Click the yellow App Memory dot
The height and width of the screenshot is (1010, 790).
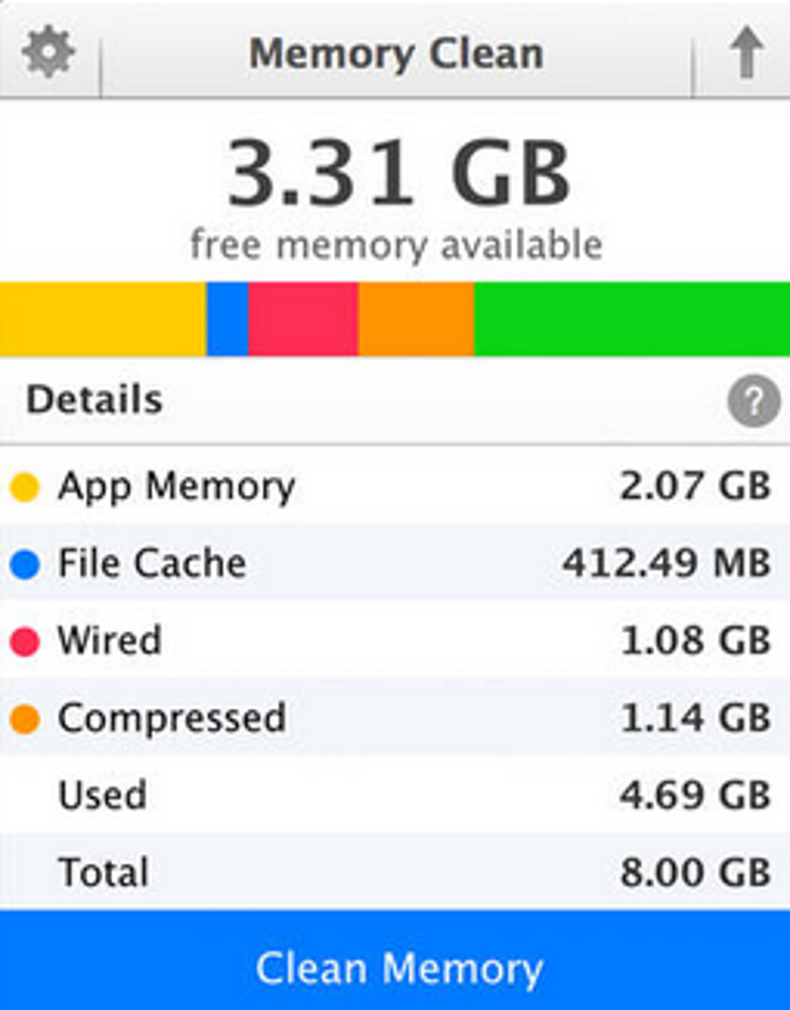click(25, 487)
